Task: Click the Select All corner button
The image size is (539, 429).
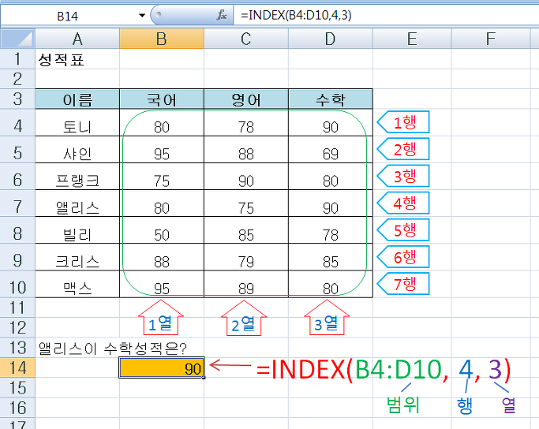Action: coord(17,39)
